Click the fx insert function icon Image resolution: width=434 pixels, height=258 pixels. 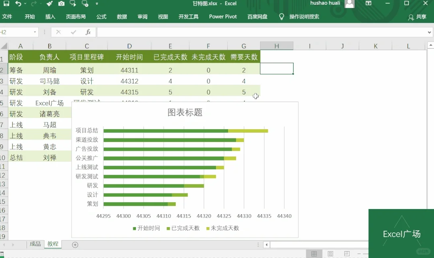coord(88,32)
